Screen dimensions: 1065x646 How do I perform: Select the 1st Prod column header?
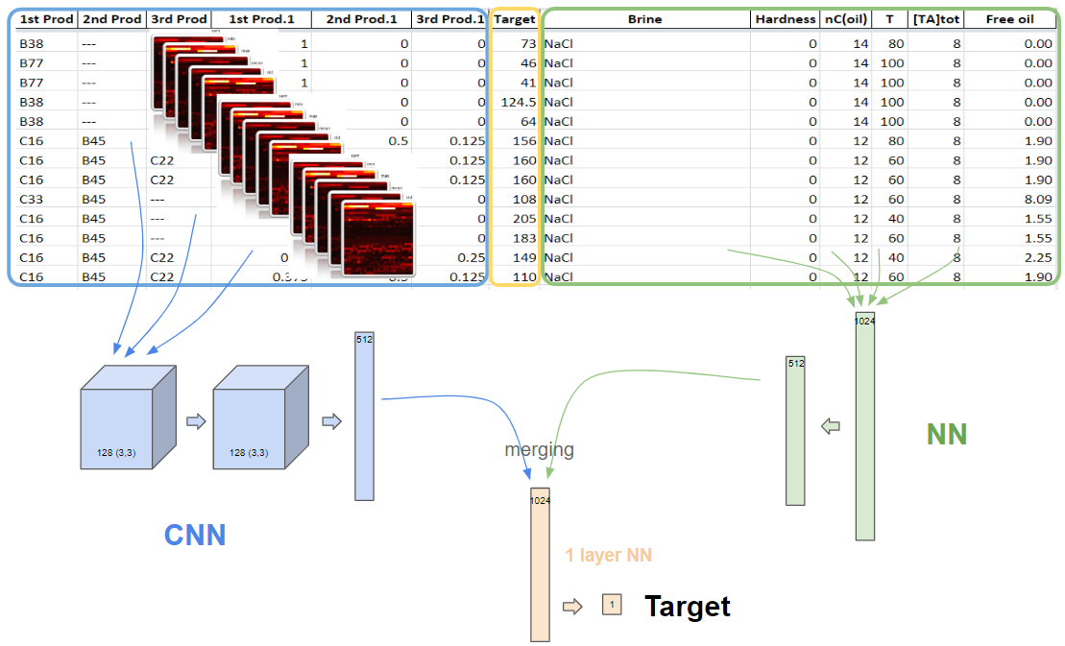pos(46,19)
